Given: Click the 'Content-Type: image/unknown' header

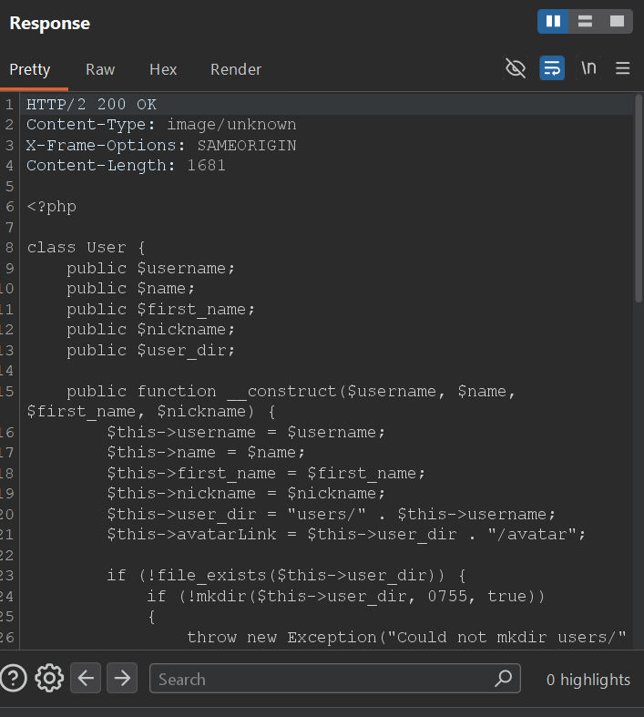Looking at the screenshot, I should click(x=161, y=125).
